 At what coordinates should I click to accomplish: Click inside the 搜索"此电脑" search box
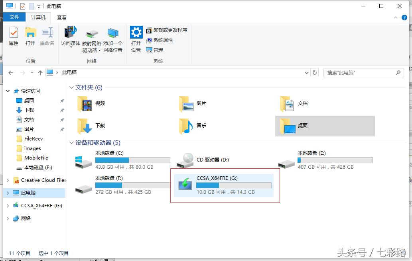359,72
